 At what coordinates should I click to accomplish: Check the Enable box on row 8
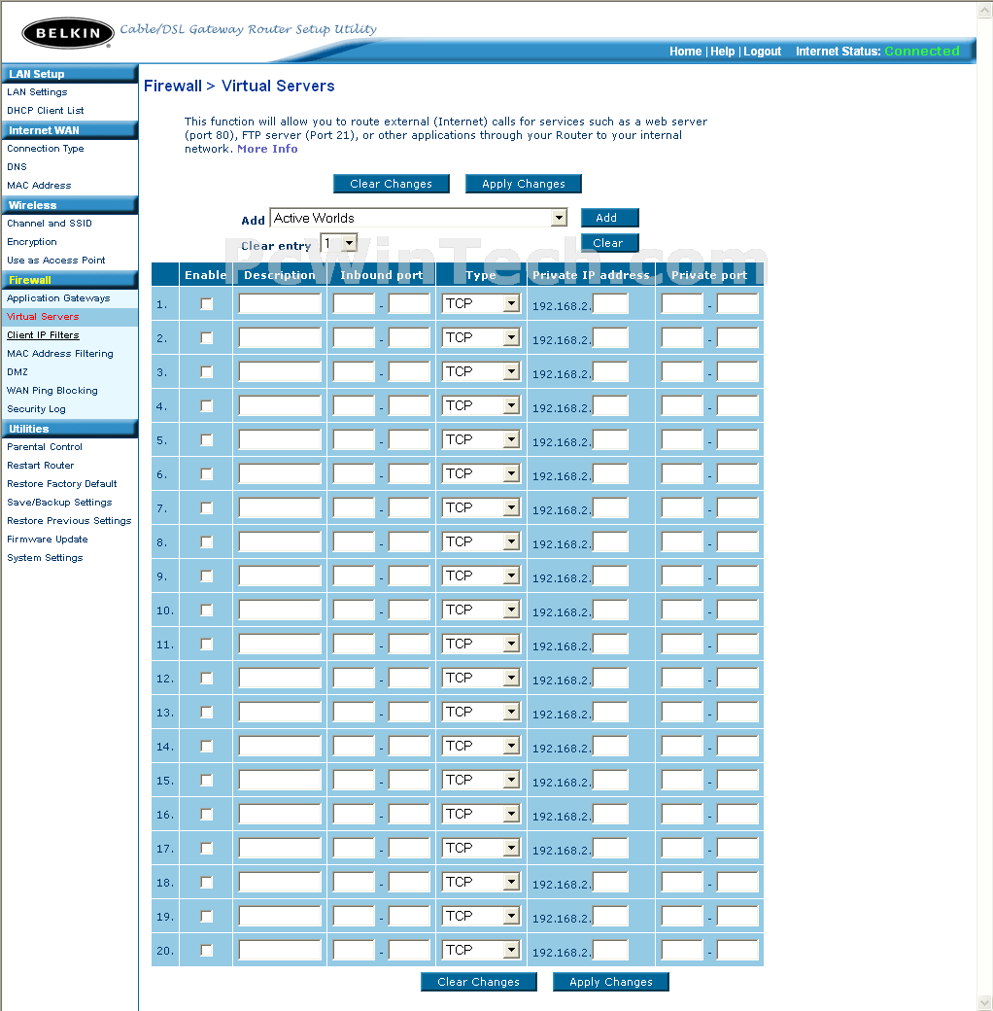point(206,542)
